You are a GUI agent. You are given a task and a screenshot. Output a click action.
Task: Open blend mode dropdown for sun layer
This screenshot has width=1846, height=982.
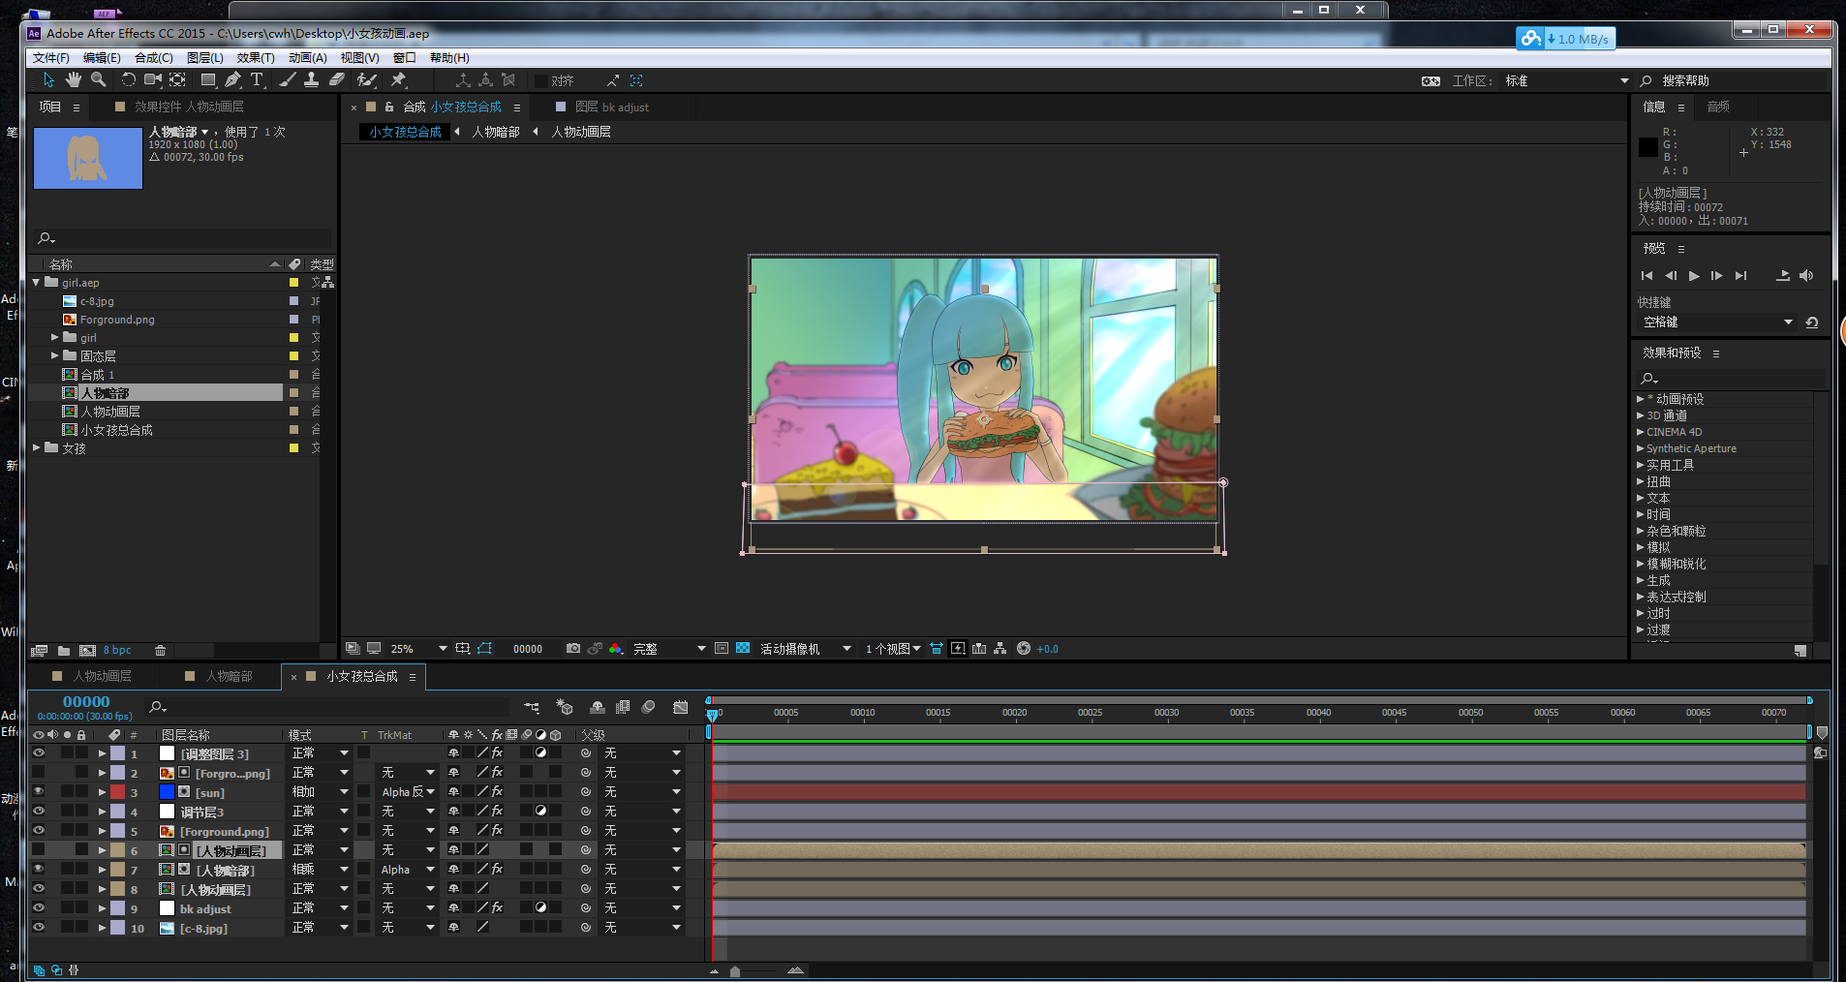[x=344, y=792]
